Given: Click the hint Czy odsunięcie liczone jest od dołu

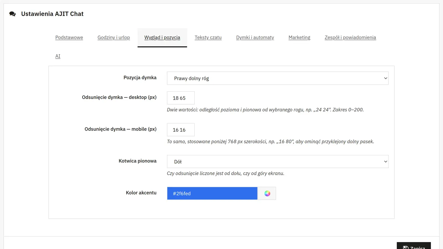Looking at the screenshot, I should point(226,173).
